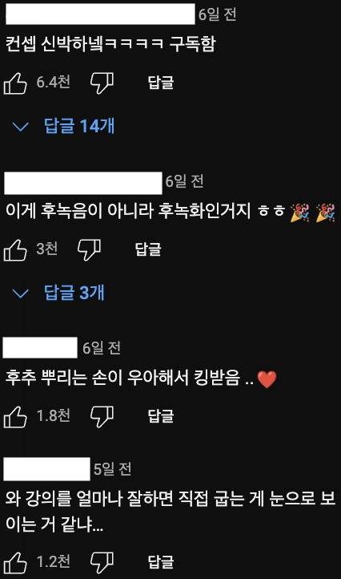Screen dimensions: 341x579
Task: Click the chevron beside 답글 14개
Action: [21, 127]
